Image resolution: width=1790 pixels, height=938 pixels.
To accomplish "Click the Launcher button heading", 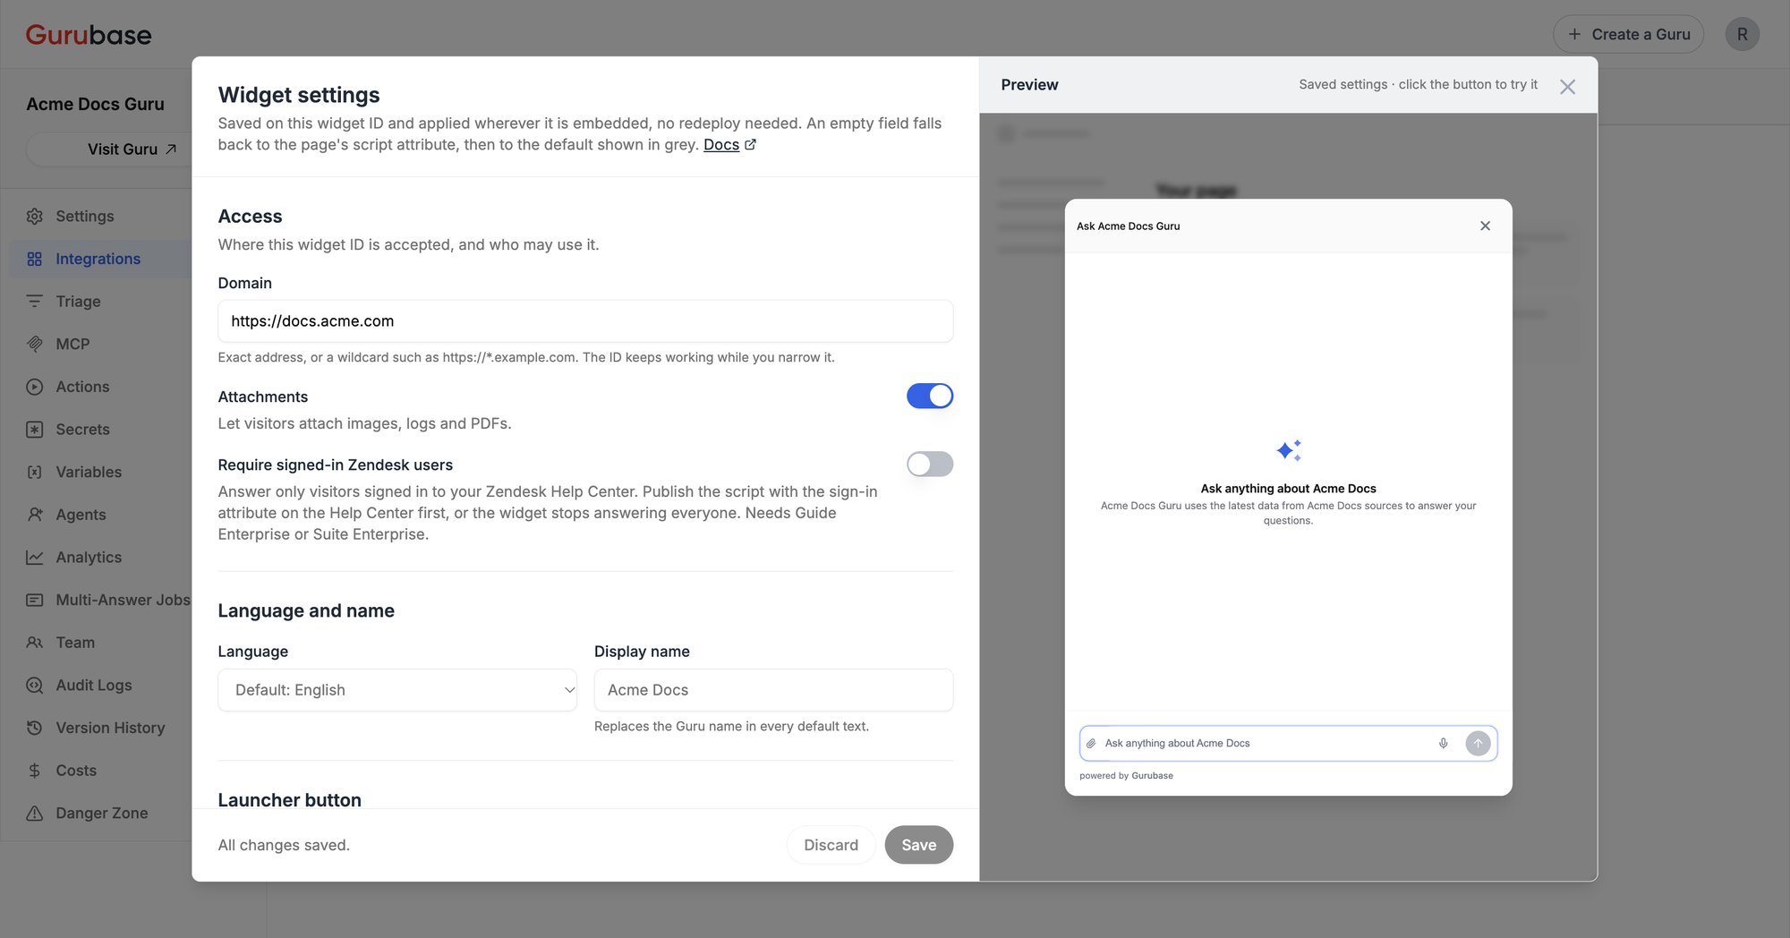I will (290, 800).
